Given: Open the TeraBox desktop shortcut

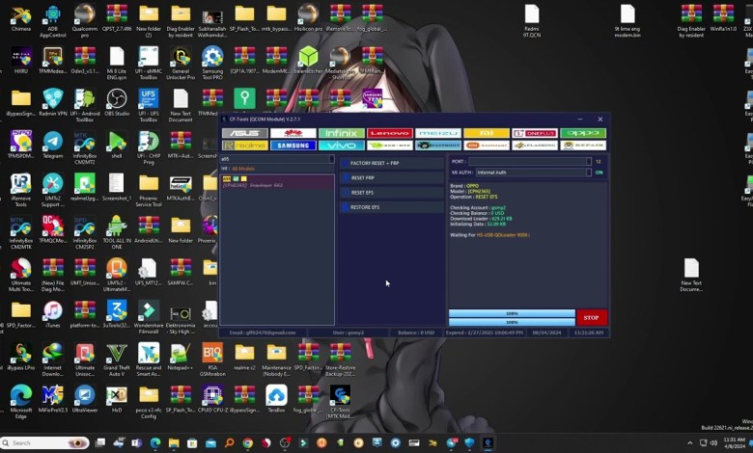Looking at the screenshot, I should [x=276, y=399].
